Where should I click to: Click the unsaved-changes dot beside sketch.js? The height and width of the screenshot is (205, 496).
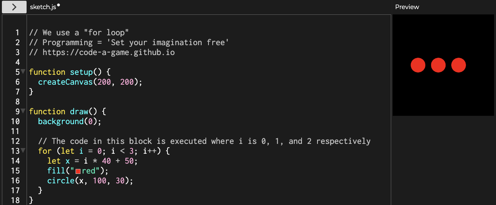(58, 5)
